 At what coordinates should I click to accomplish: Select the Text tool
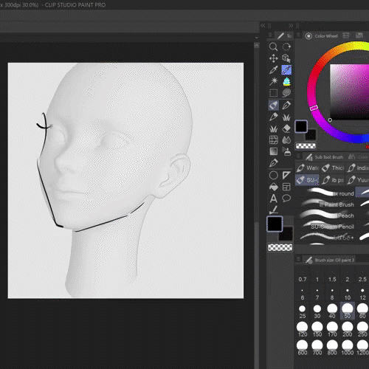click(273, 199)
